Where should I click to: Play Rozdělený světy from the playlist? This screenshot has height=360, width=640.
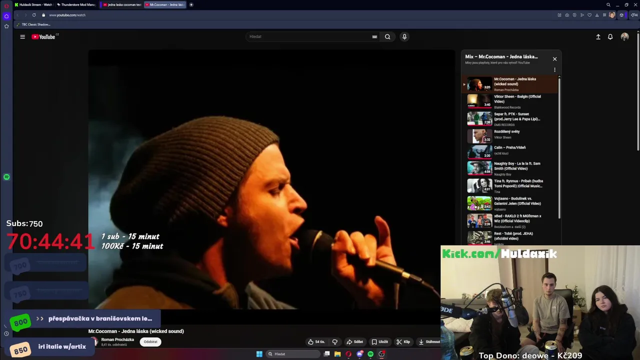pyautogui.click(x=509, y=135)
